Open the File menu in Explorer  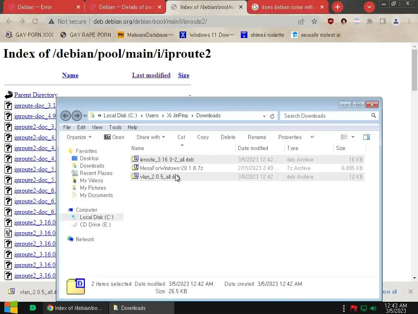pyautogui.click(x=67, y=128)
